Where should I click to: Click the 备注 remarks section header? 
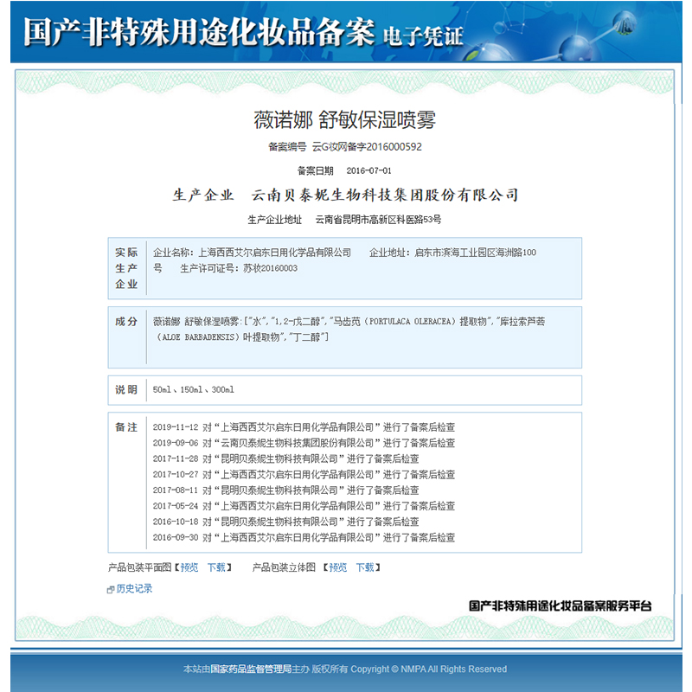pyautogui.click(x=126, y=426)
